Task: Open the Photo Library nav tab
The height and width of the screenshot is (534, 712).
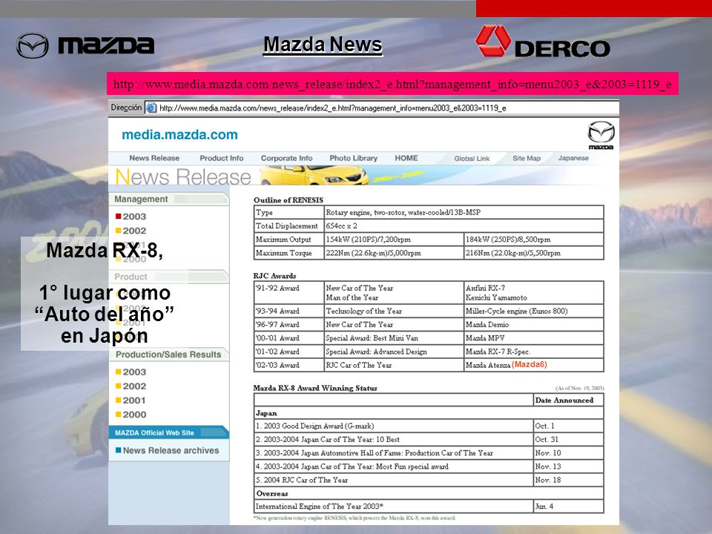Action: pyautogui.click(x=353, y=158)
